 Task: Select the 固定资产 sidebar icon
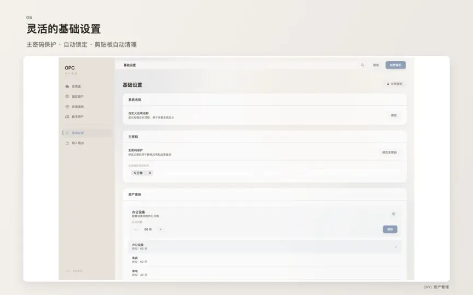[67, 97]
